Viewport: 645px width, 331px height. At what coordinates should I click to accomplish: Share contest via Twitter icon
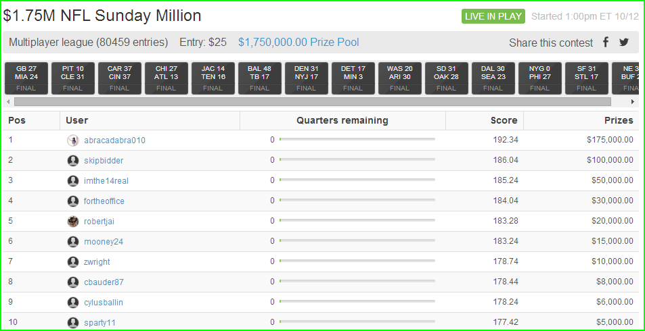[624, 42]
